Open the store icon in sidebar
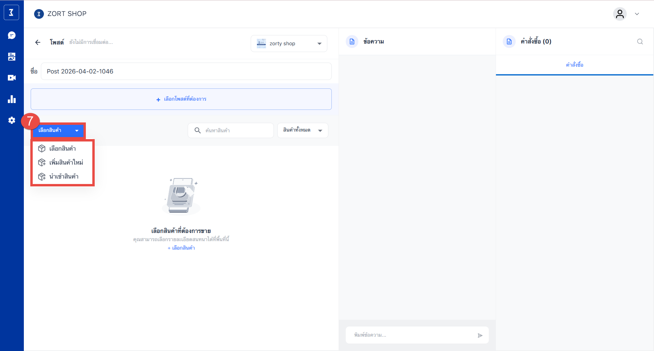654x351 pixels. click(x=12, y=56)
